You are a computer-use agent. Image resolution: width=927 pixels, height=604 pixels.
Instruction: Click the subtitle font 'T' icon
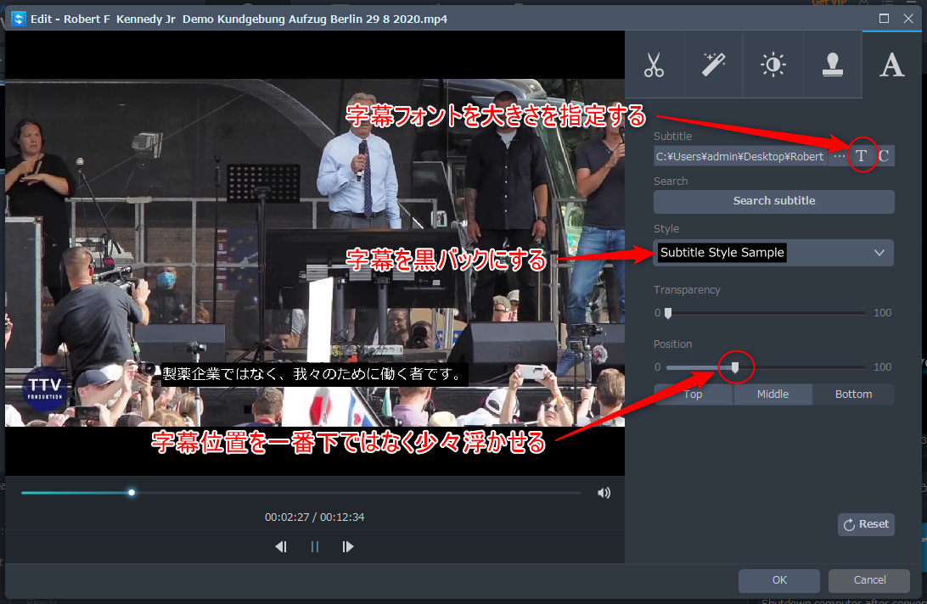862,156
